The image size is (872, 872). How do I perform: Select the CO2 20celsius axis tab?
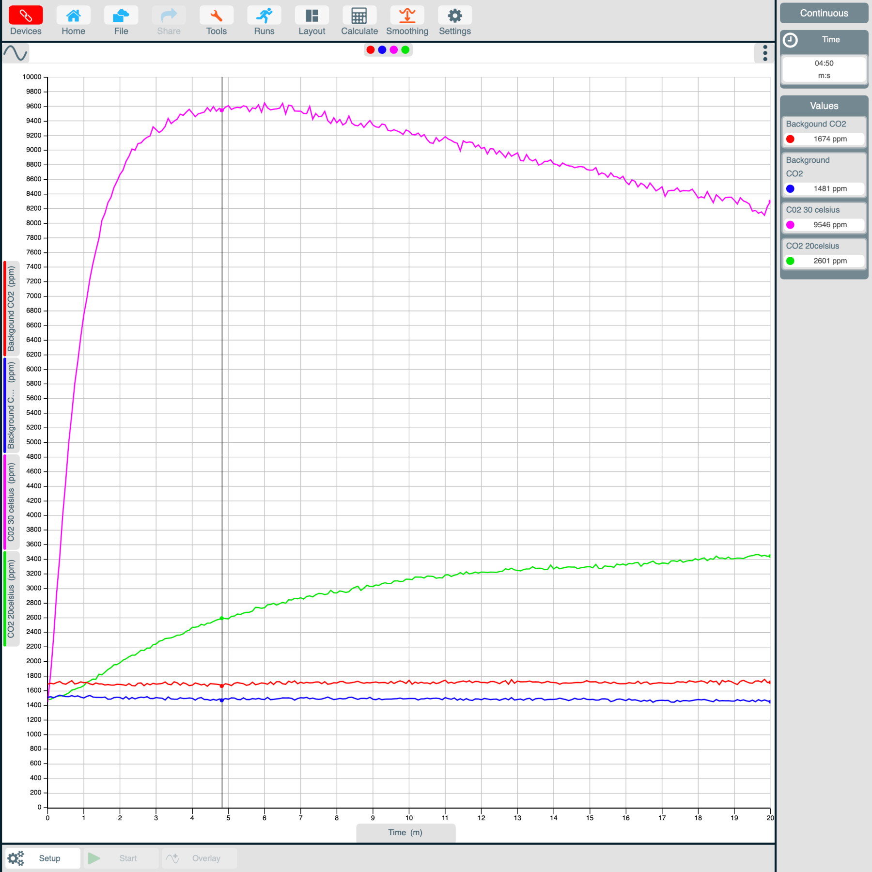coord(11,598)
